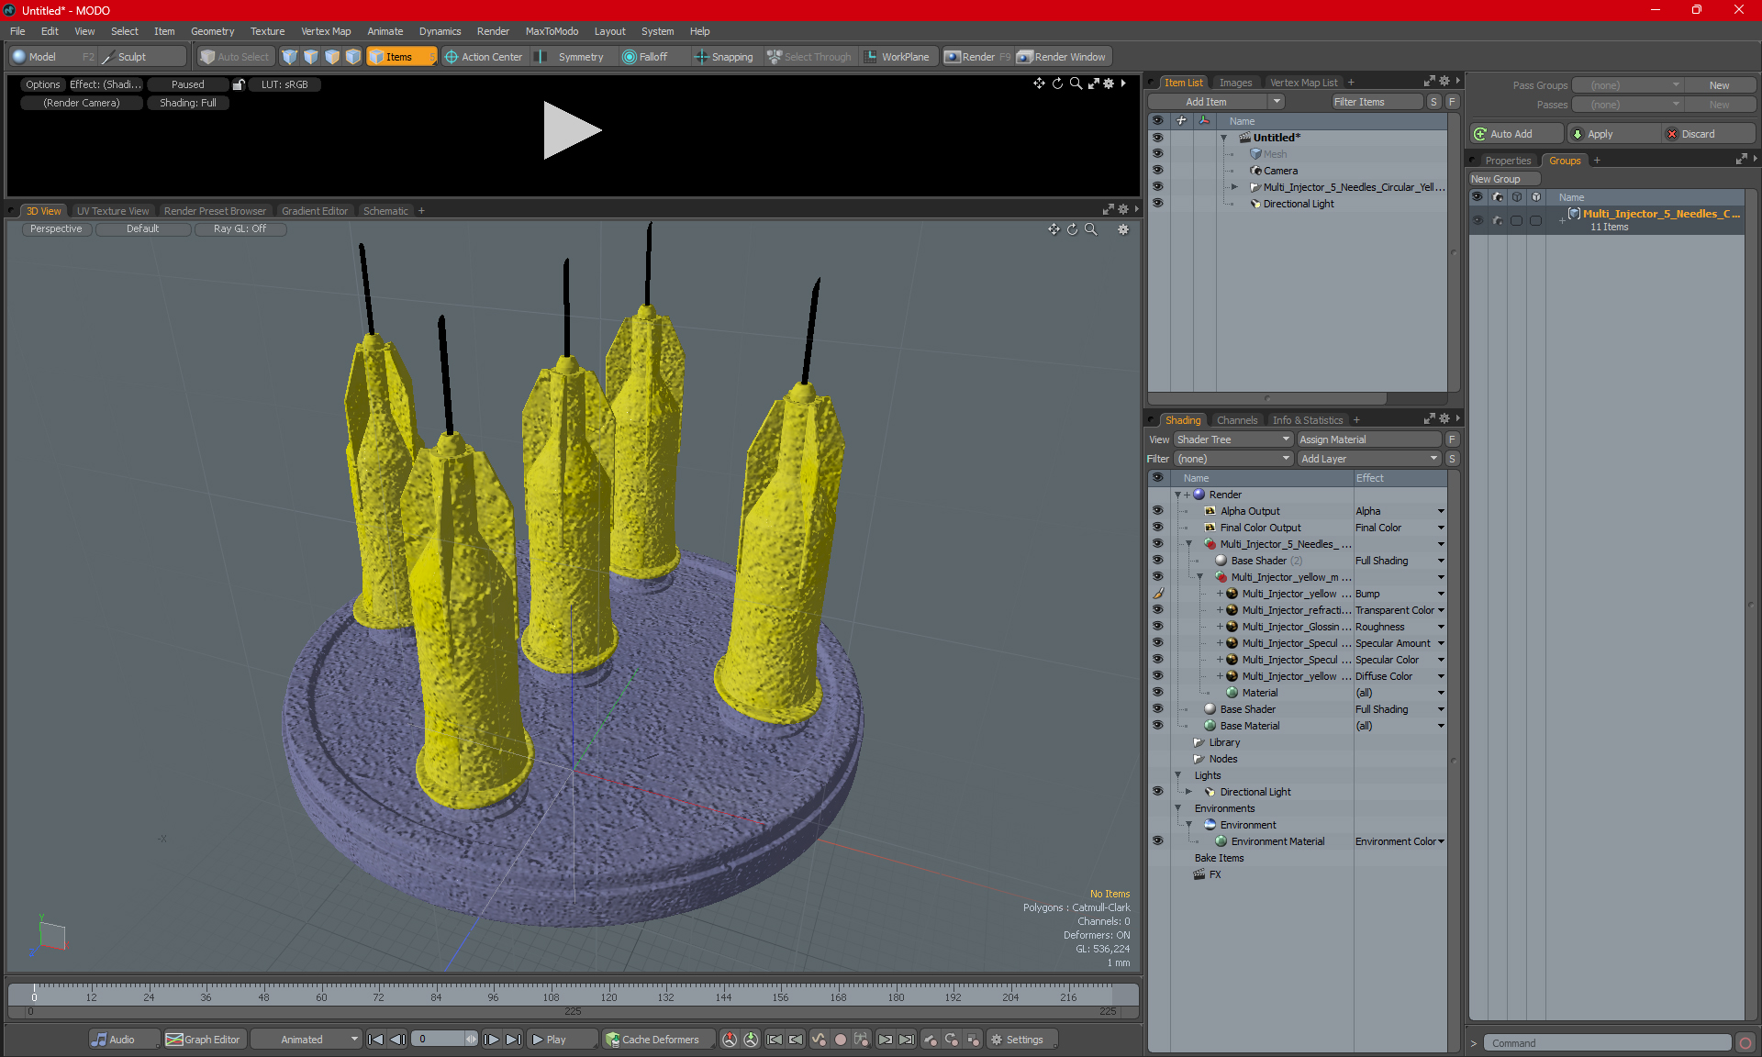Open Shader Tree view dropdown

pos(1232,439)
